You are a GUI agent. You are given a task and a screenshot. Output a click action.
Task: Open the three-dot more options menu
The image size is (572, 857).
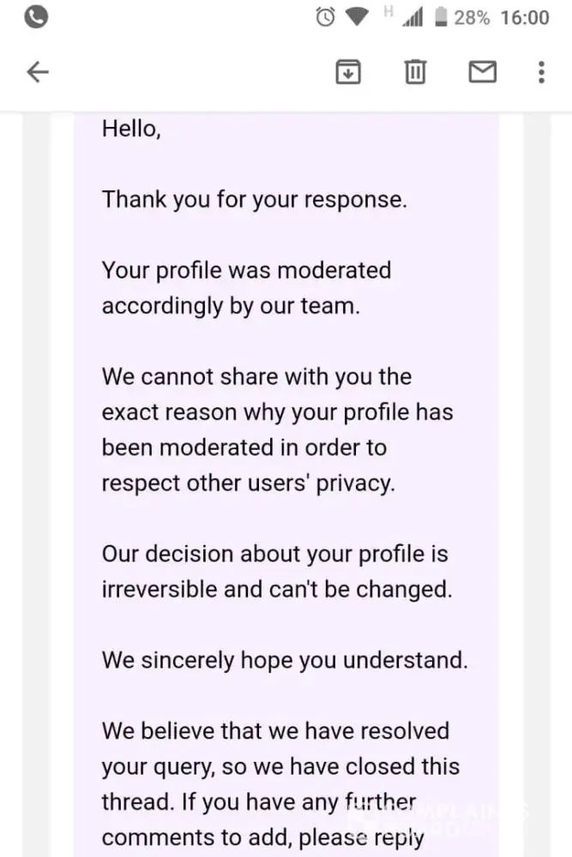[x=541, y=73]
